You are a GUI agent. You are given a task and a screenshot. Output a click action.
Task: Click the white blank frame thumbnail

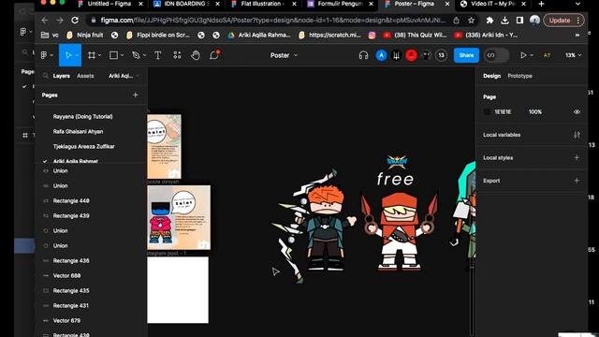click(178, 290)
